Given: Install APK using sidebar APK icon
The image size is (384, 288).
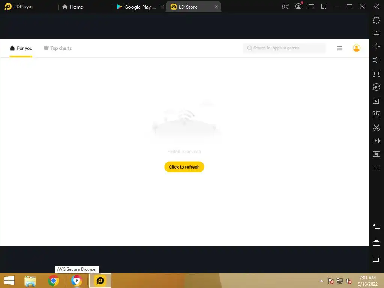Looking at the screenshot, I should tap(376, 114).
